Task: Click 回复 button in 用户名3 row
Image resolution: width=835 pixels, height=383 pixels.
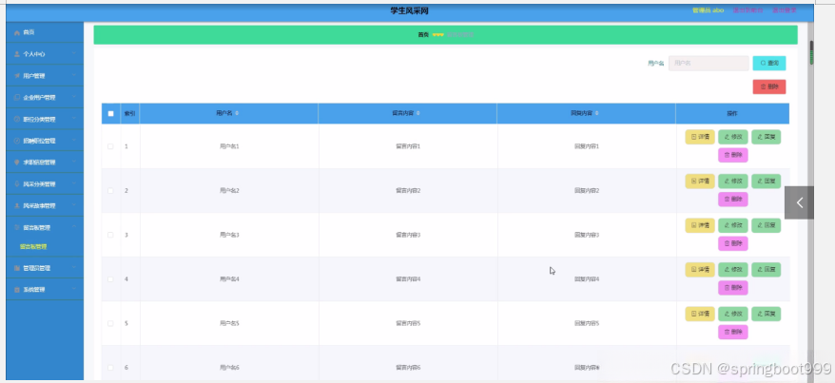Action: pos(766,225)
